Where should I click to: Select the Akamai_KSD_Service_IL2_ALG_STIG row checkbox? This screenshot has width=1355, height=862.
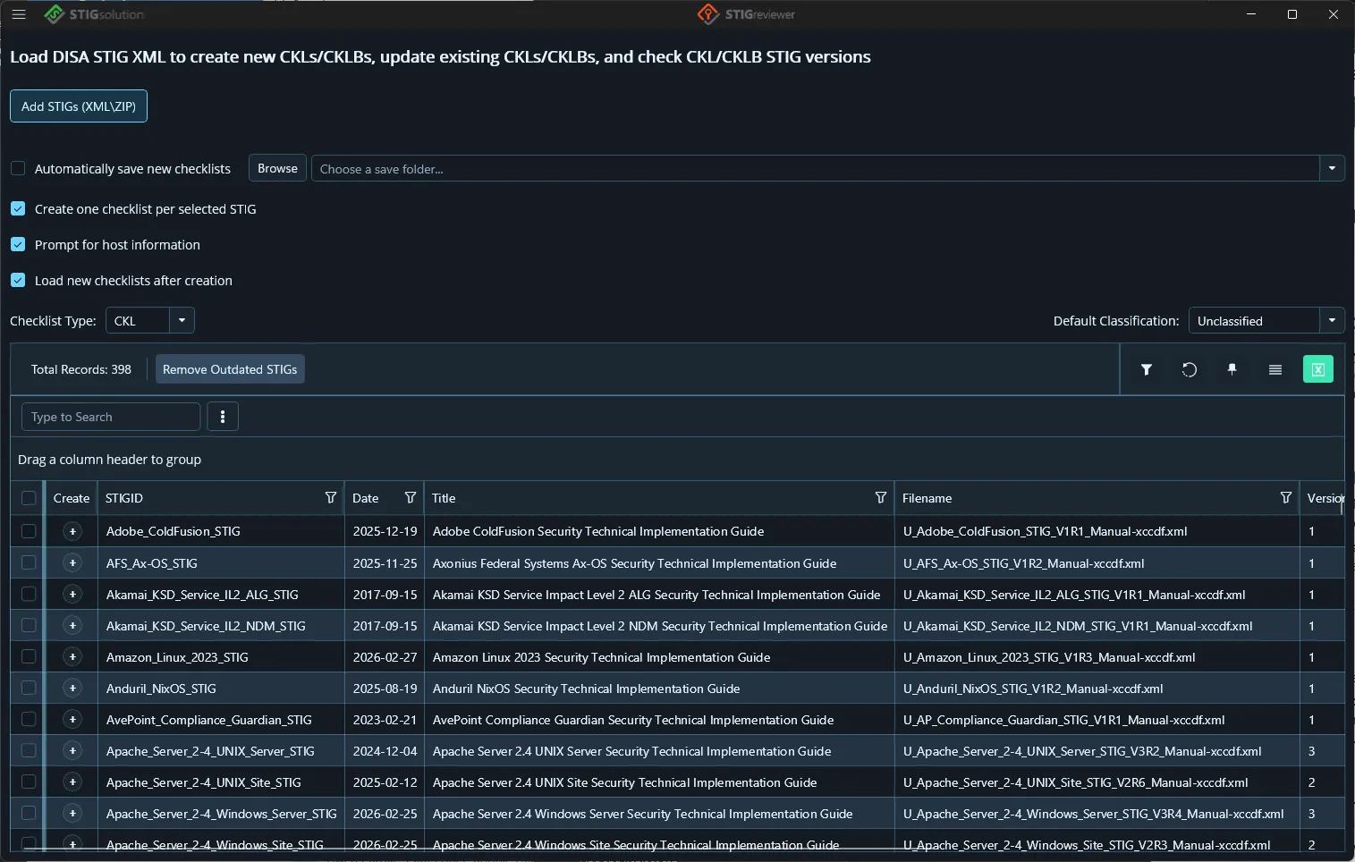tap(29, 595)
